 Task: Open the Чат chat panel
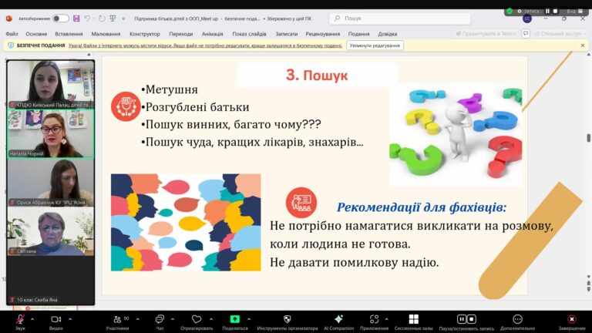(160, 319)
